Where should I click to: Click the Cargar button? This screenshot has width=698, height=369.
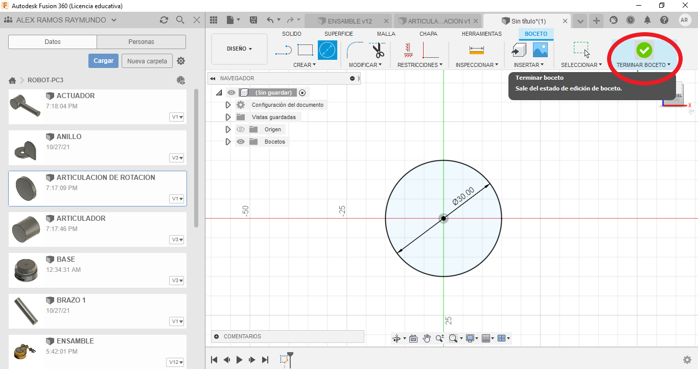(x=103, y=61)
